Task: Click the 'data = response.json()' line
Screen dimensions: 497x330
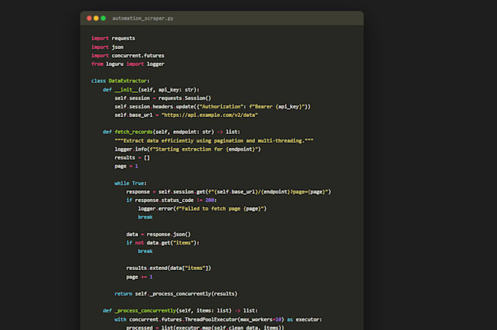Action: [158, 234]
